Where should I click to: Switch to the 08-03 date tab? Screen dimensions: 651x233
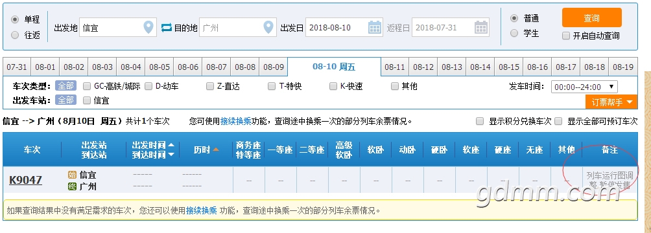coord(102,67)
